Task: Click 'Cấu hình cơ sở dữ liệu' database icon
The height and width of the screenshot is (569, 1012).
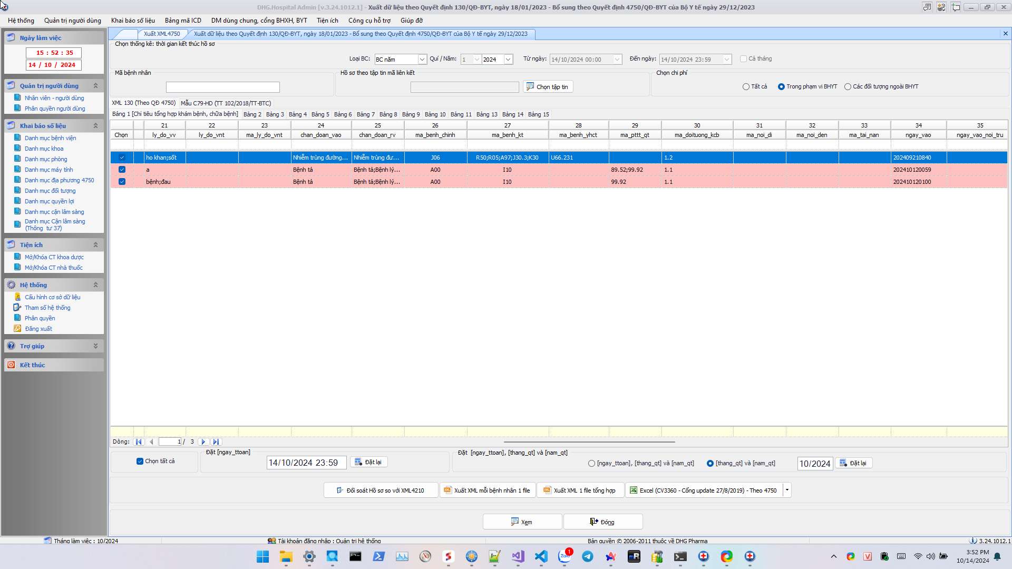Action: click(x=17, y=297)
